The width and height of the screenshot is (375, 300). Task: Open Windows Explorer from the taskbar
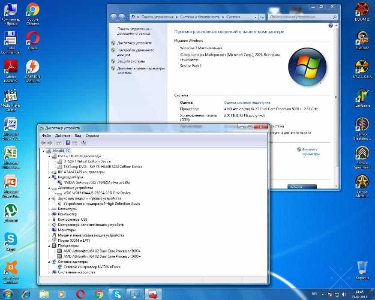coord(44,294)
